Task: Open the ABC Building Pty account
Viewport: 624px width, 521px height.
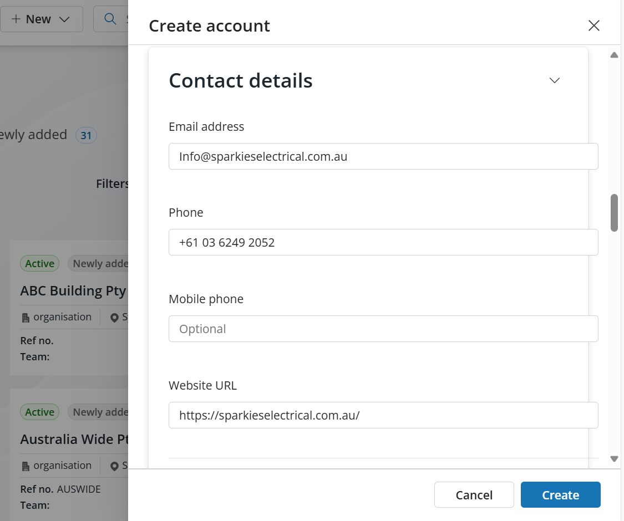Action: [x=73, y=291]
